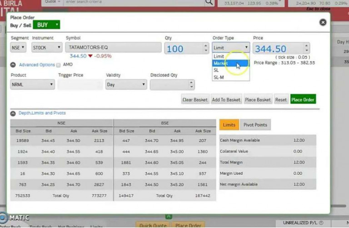Open the Segment NSE dropdown
The width and height of the screenshot is (349, 228).
(19, 47)
